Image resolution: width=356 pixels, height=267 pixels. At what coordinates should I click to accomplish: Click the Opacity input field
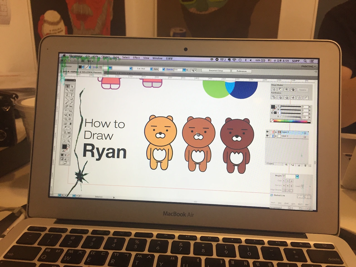[178, 70]
